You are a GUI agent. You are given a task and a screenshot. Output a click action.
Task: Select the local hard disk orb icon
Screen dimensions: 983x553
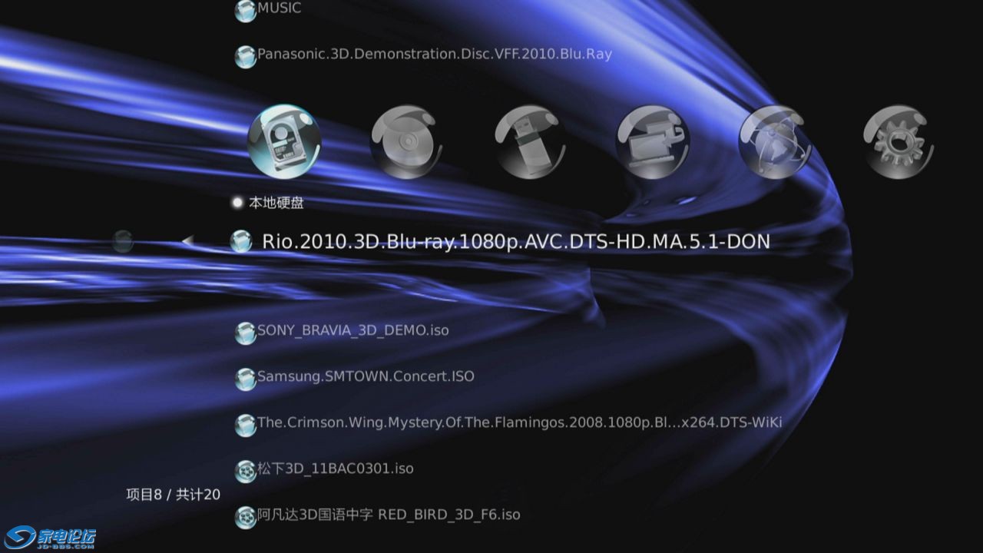284,141
